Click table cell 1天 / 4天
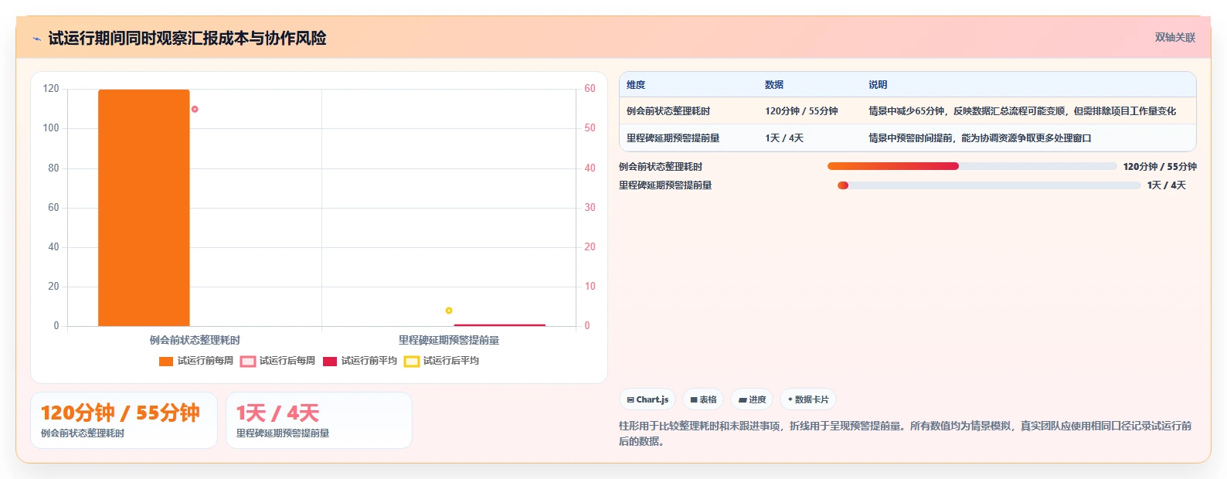The width and height of the screenshot is (1227, 479). [784, 138]
